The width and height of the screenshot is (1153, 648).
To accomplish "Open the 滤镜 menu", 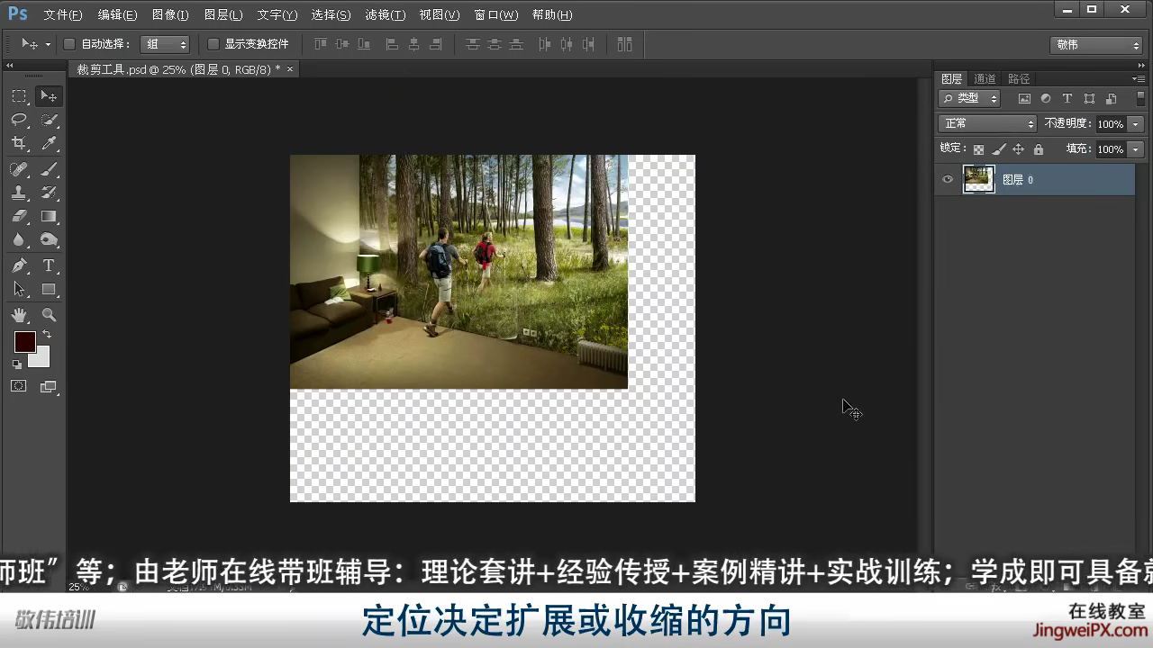I will tap(386, 14).
